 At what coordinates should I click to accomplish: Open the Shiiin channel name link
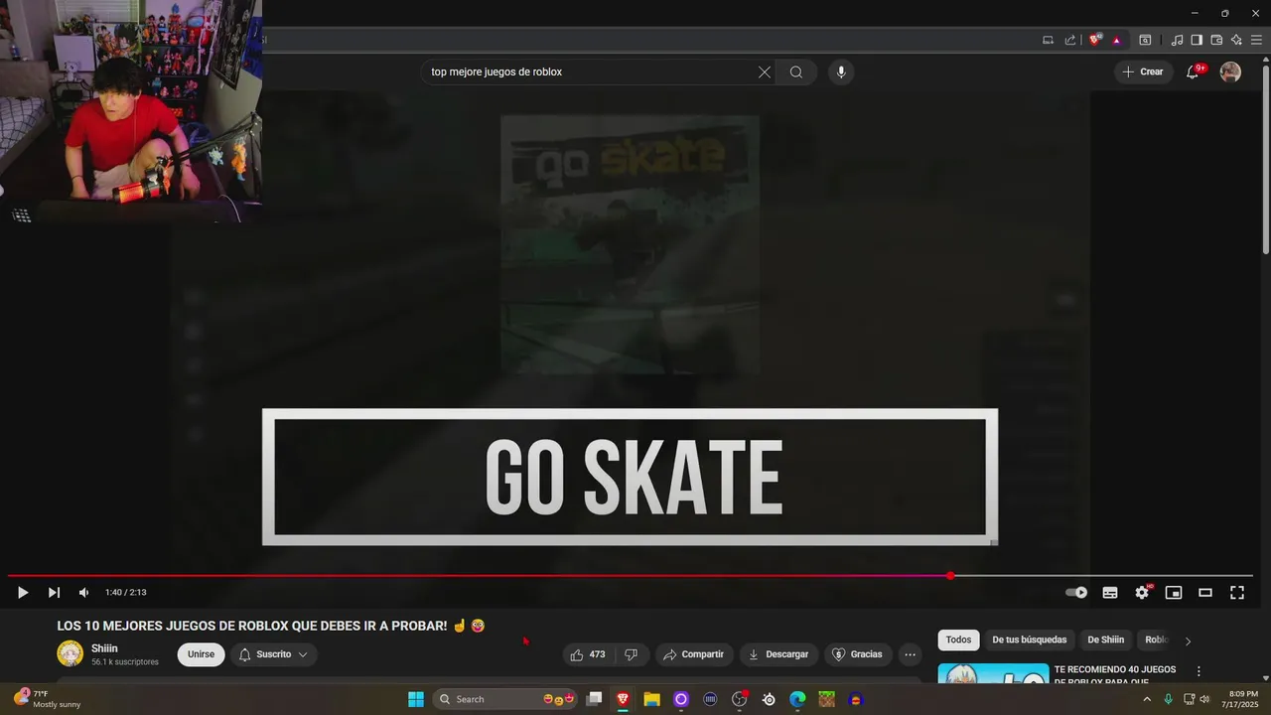[104, 648]
